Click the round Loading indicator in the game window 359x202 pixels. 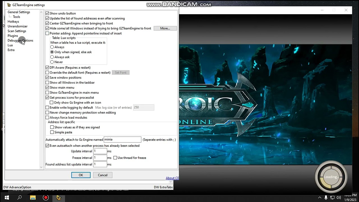click(331, 177)
